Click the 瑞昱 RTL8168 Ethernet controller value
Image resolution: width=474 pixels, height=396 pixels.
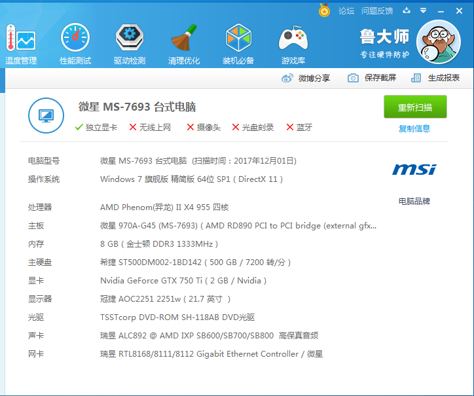(211, 354)
